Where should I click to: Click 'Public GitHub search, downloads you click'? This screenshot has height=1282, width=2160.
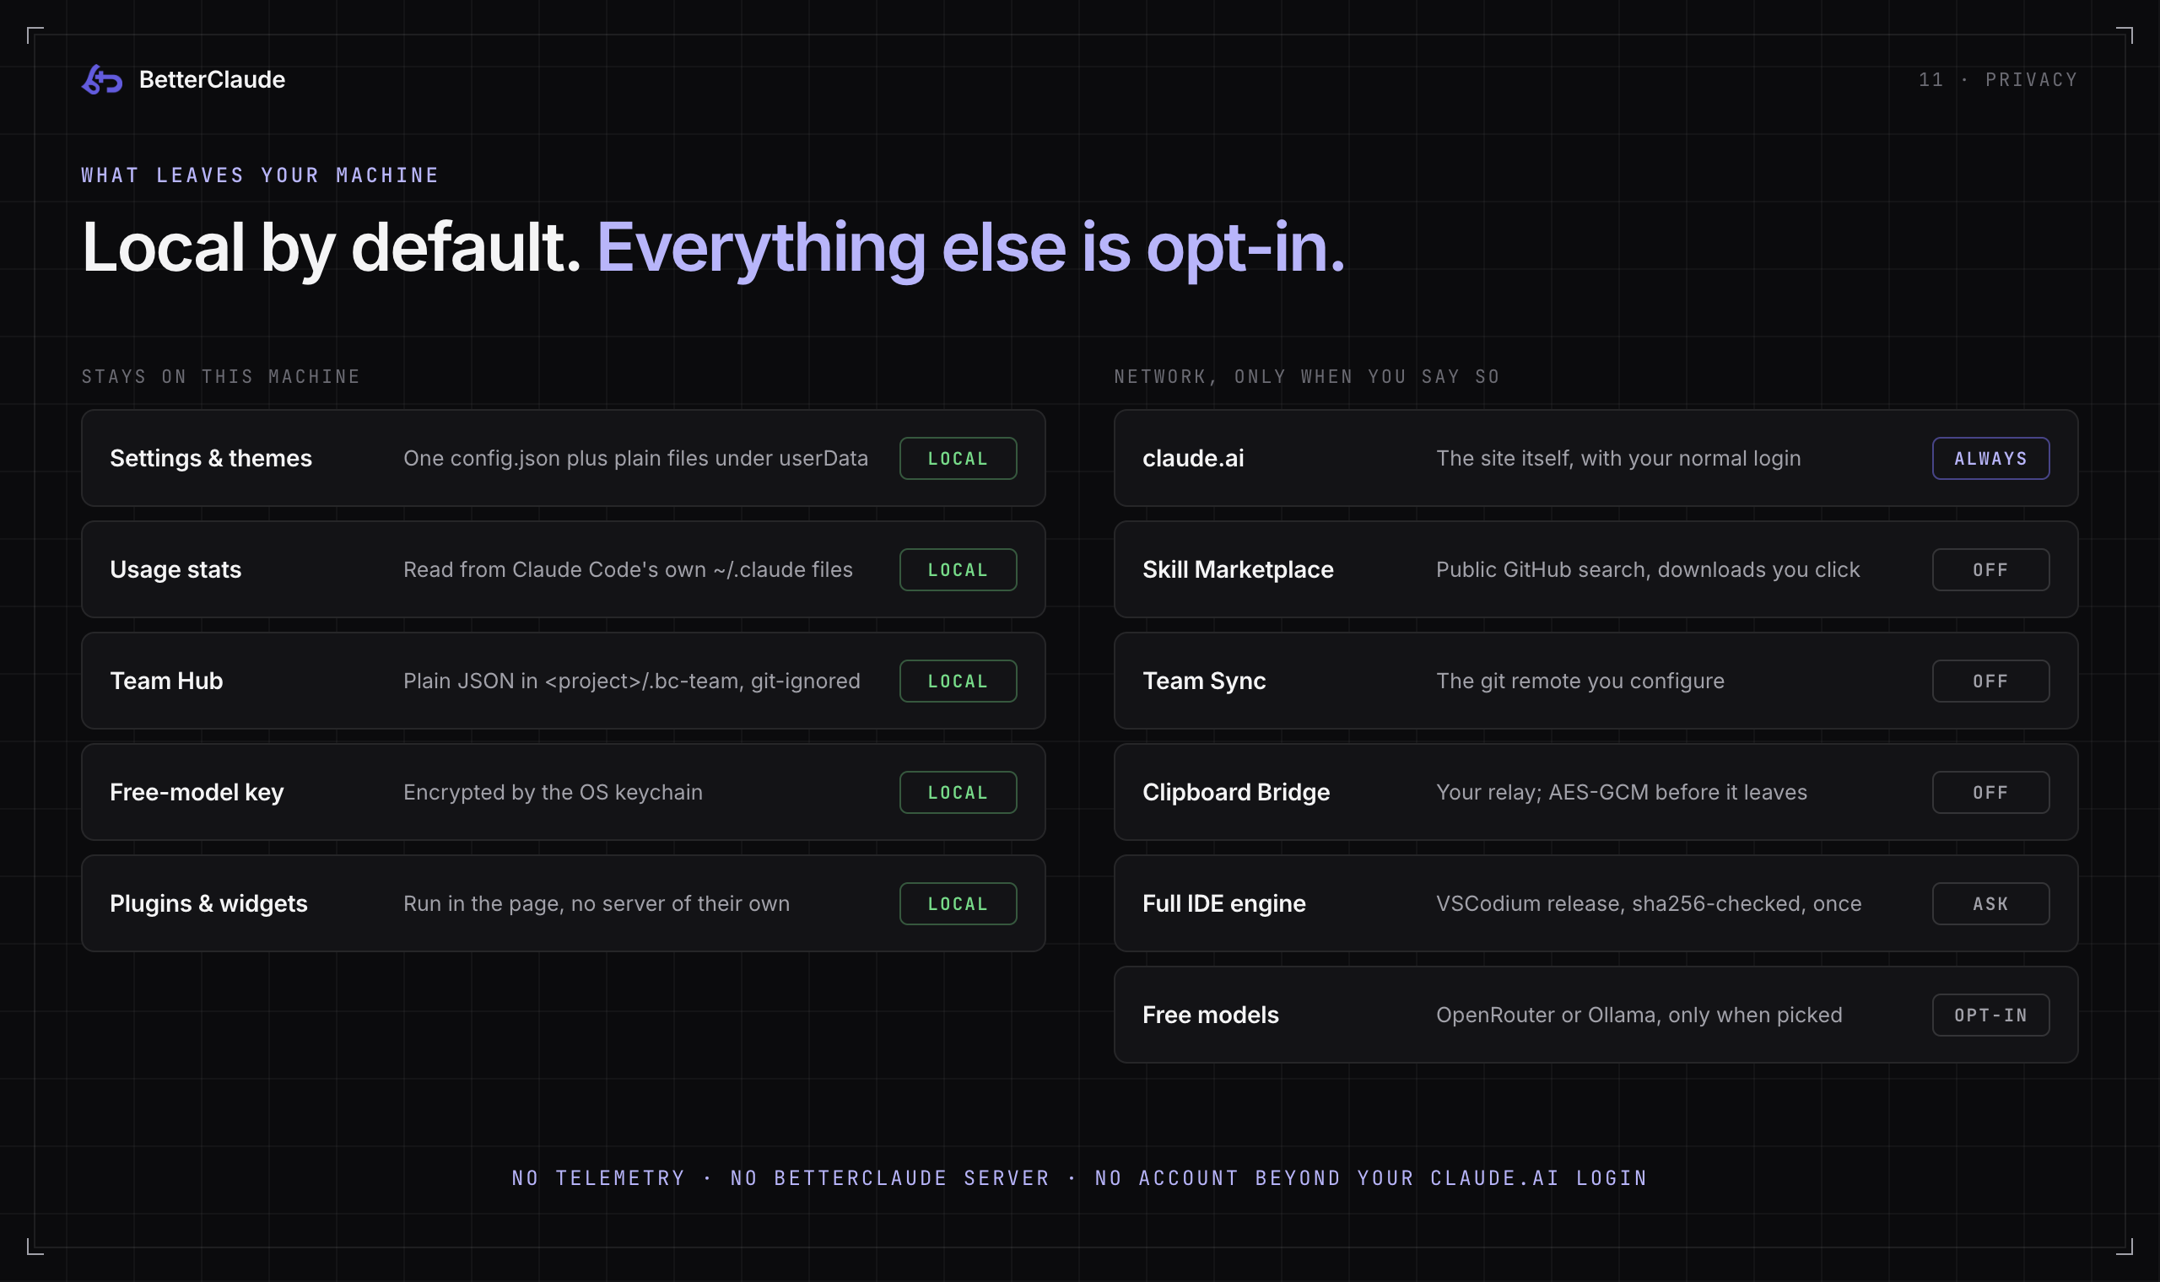click(1648, 570)
